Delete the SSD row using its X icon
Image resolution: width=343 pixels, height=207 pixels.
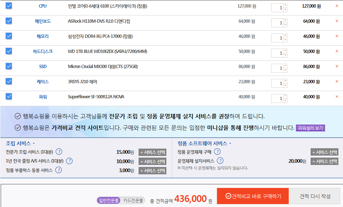click(x=337, y=67)
